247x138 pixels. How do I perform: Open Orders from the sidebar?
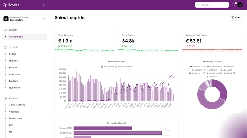[x=13, y=54]
